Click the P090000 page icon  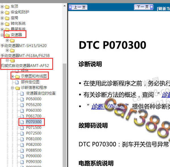pyautogui.click(x=22, y=156)
